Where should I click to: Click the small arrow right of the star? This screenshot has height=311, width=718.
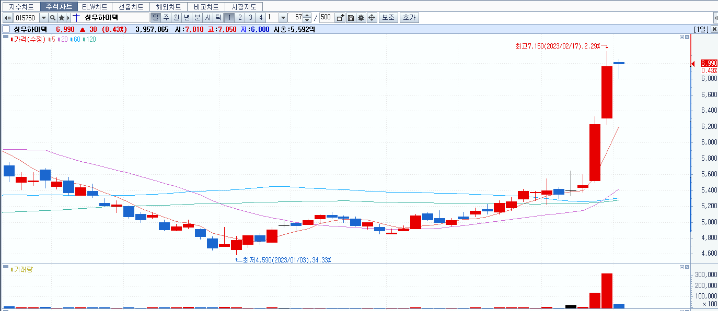coord(68,18)
